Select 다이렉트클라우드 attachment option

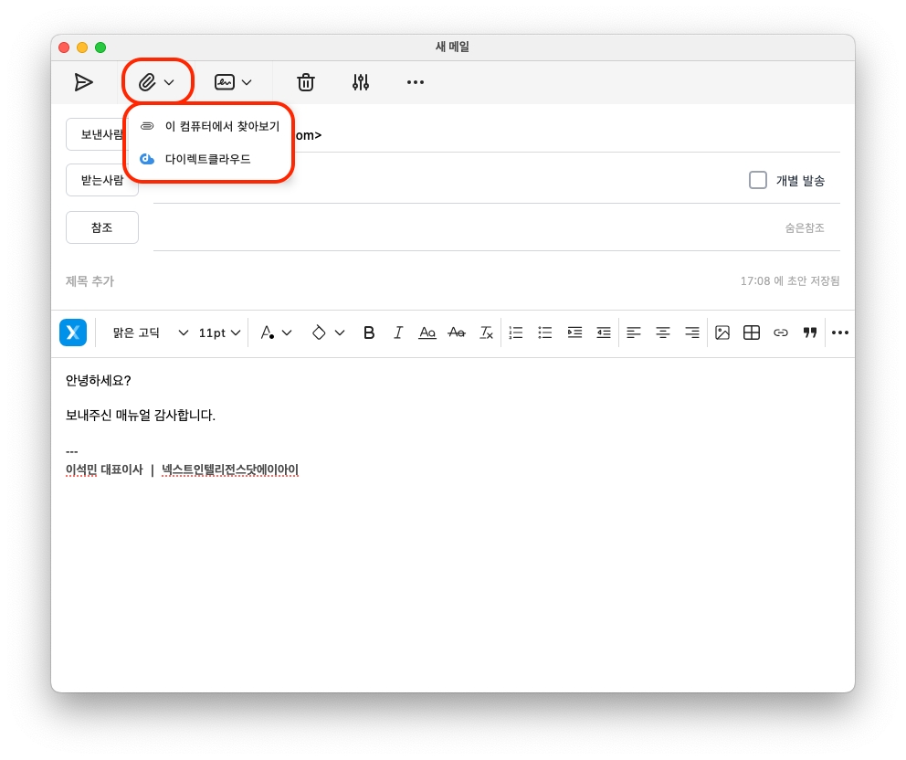[x=207, y=159]
